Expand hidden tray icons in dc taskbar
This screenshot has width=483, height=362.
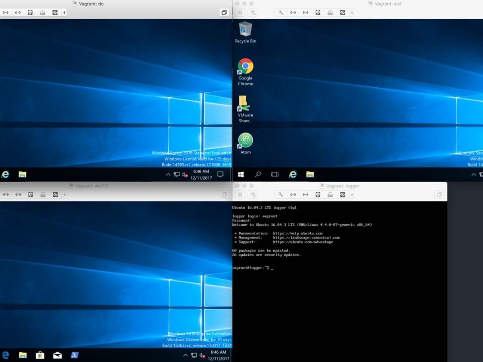point(168,175)
